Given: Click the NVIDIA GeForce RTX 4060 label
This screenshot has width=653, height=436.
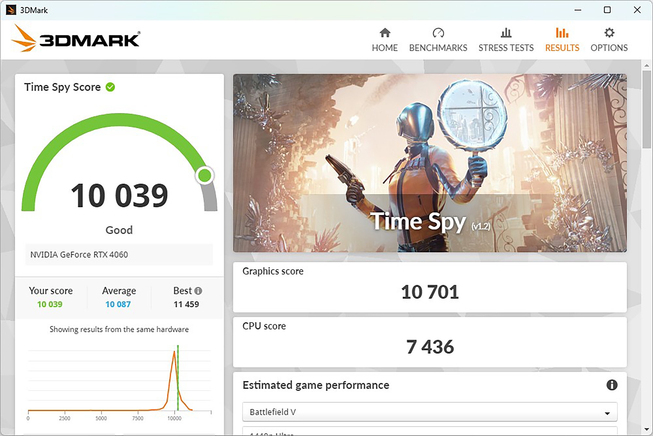Looking at the screenshot, I should 79,255.
